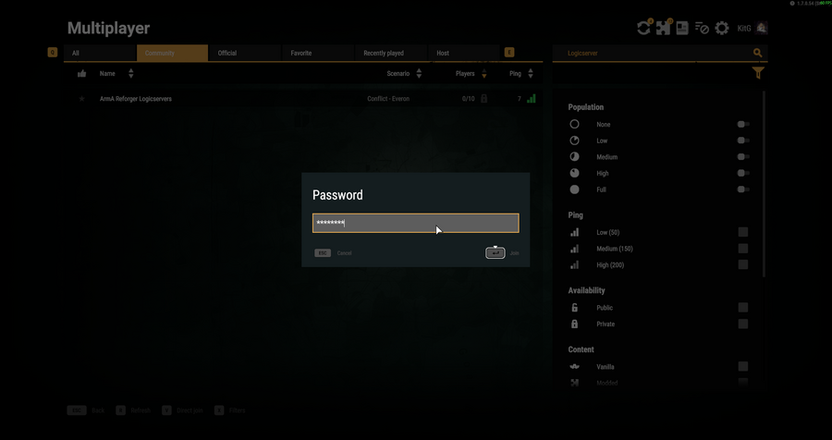Viewport: 832px width, 440px height.
Task: Open the Favorite tab
Action: point(318,53)
